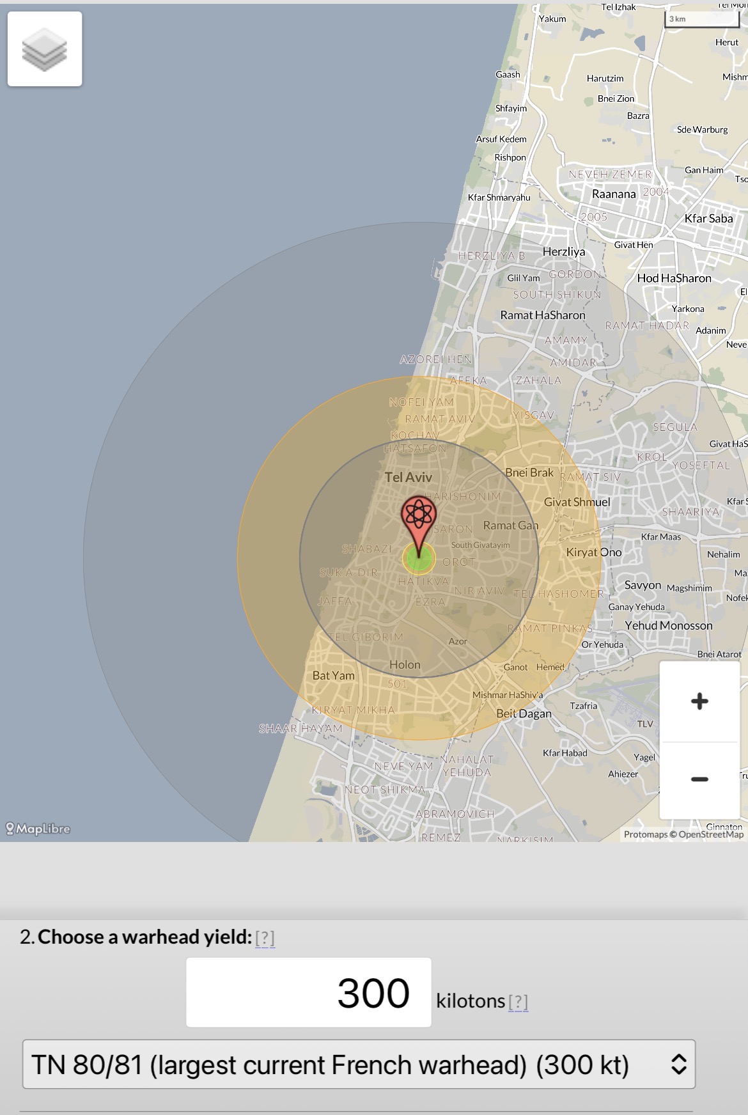Click the South Givatayim label
Screen dimensions: 748x1115
click(x=481, y=545)
